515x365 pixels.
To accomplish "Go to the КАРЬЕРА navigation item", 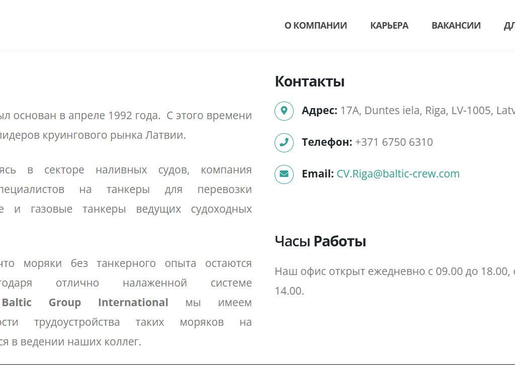I will [389, 26].
